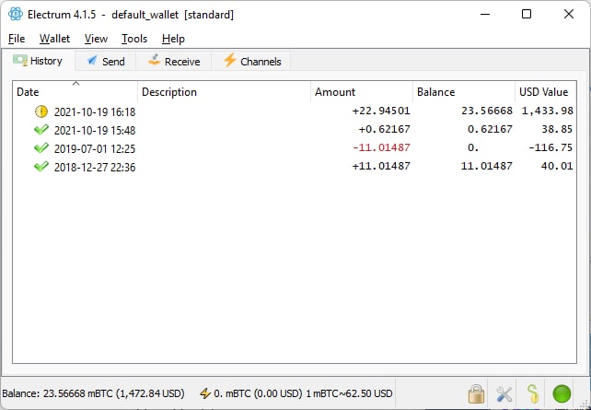Viewport: 591px width, 410px height.
Task: Switch to the Send tab
Action: click(106, 62)
